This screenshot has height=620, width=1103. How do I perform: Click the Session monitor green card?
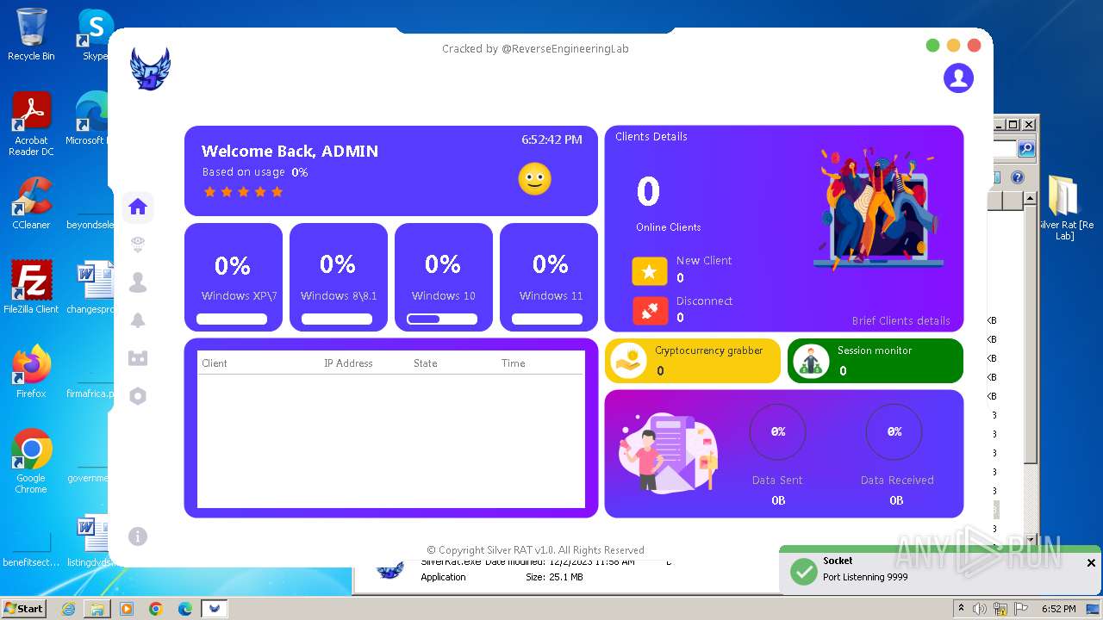click(x=876, y=361)
